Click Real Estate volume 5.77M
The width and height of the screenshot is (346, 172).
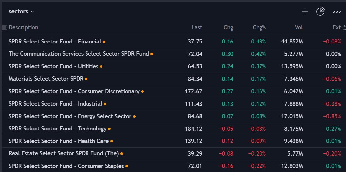295,154
